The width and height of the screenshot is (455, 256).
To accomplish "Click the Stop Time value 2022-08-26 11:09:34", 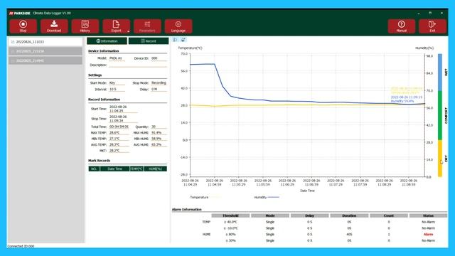I will tap(123, 119).
